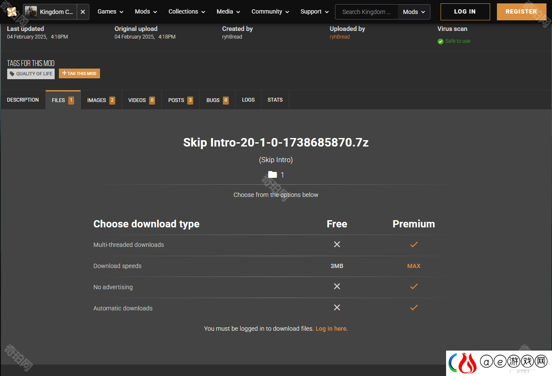Click the Premium checkmark for No advertising
Screen dimensions: 552x376
point(414,287)
